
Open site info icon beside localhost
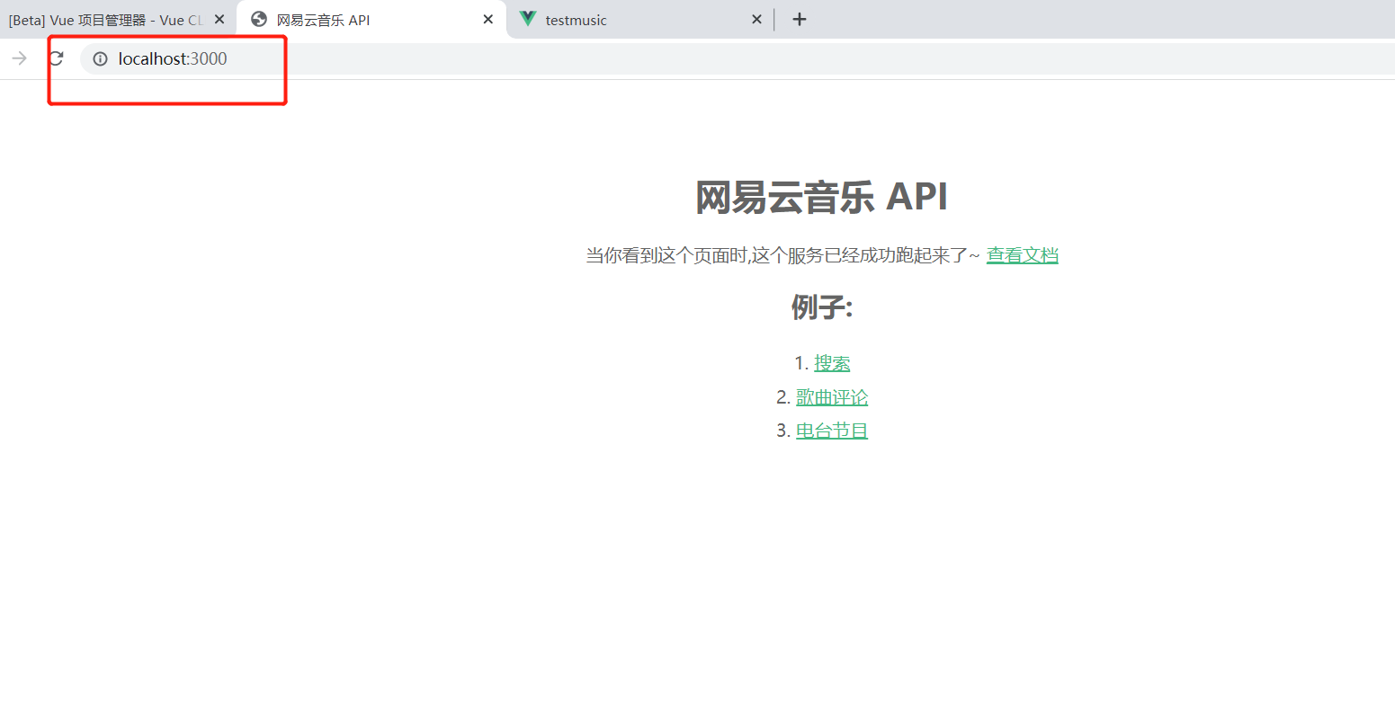tap(100, 59)
